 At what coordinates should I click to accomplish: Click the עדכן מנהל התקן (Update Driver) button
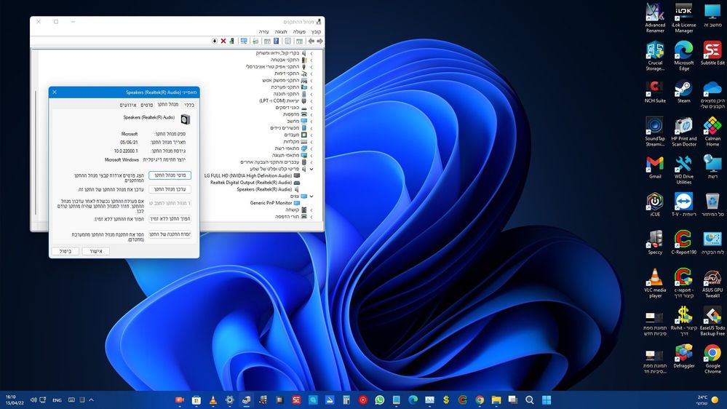tap(170, 189)
